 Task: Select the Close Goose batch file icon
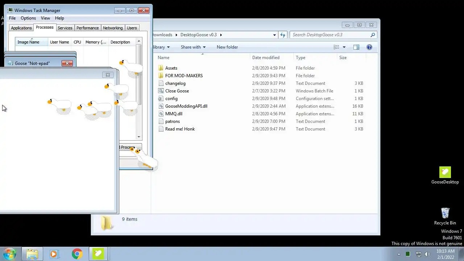pos(161,91)
